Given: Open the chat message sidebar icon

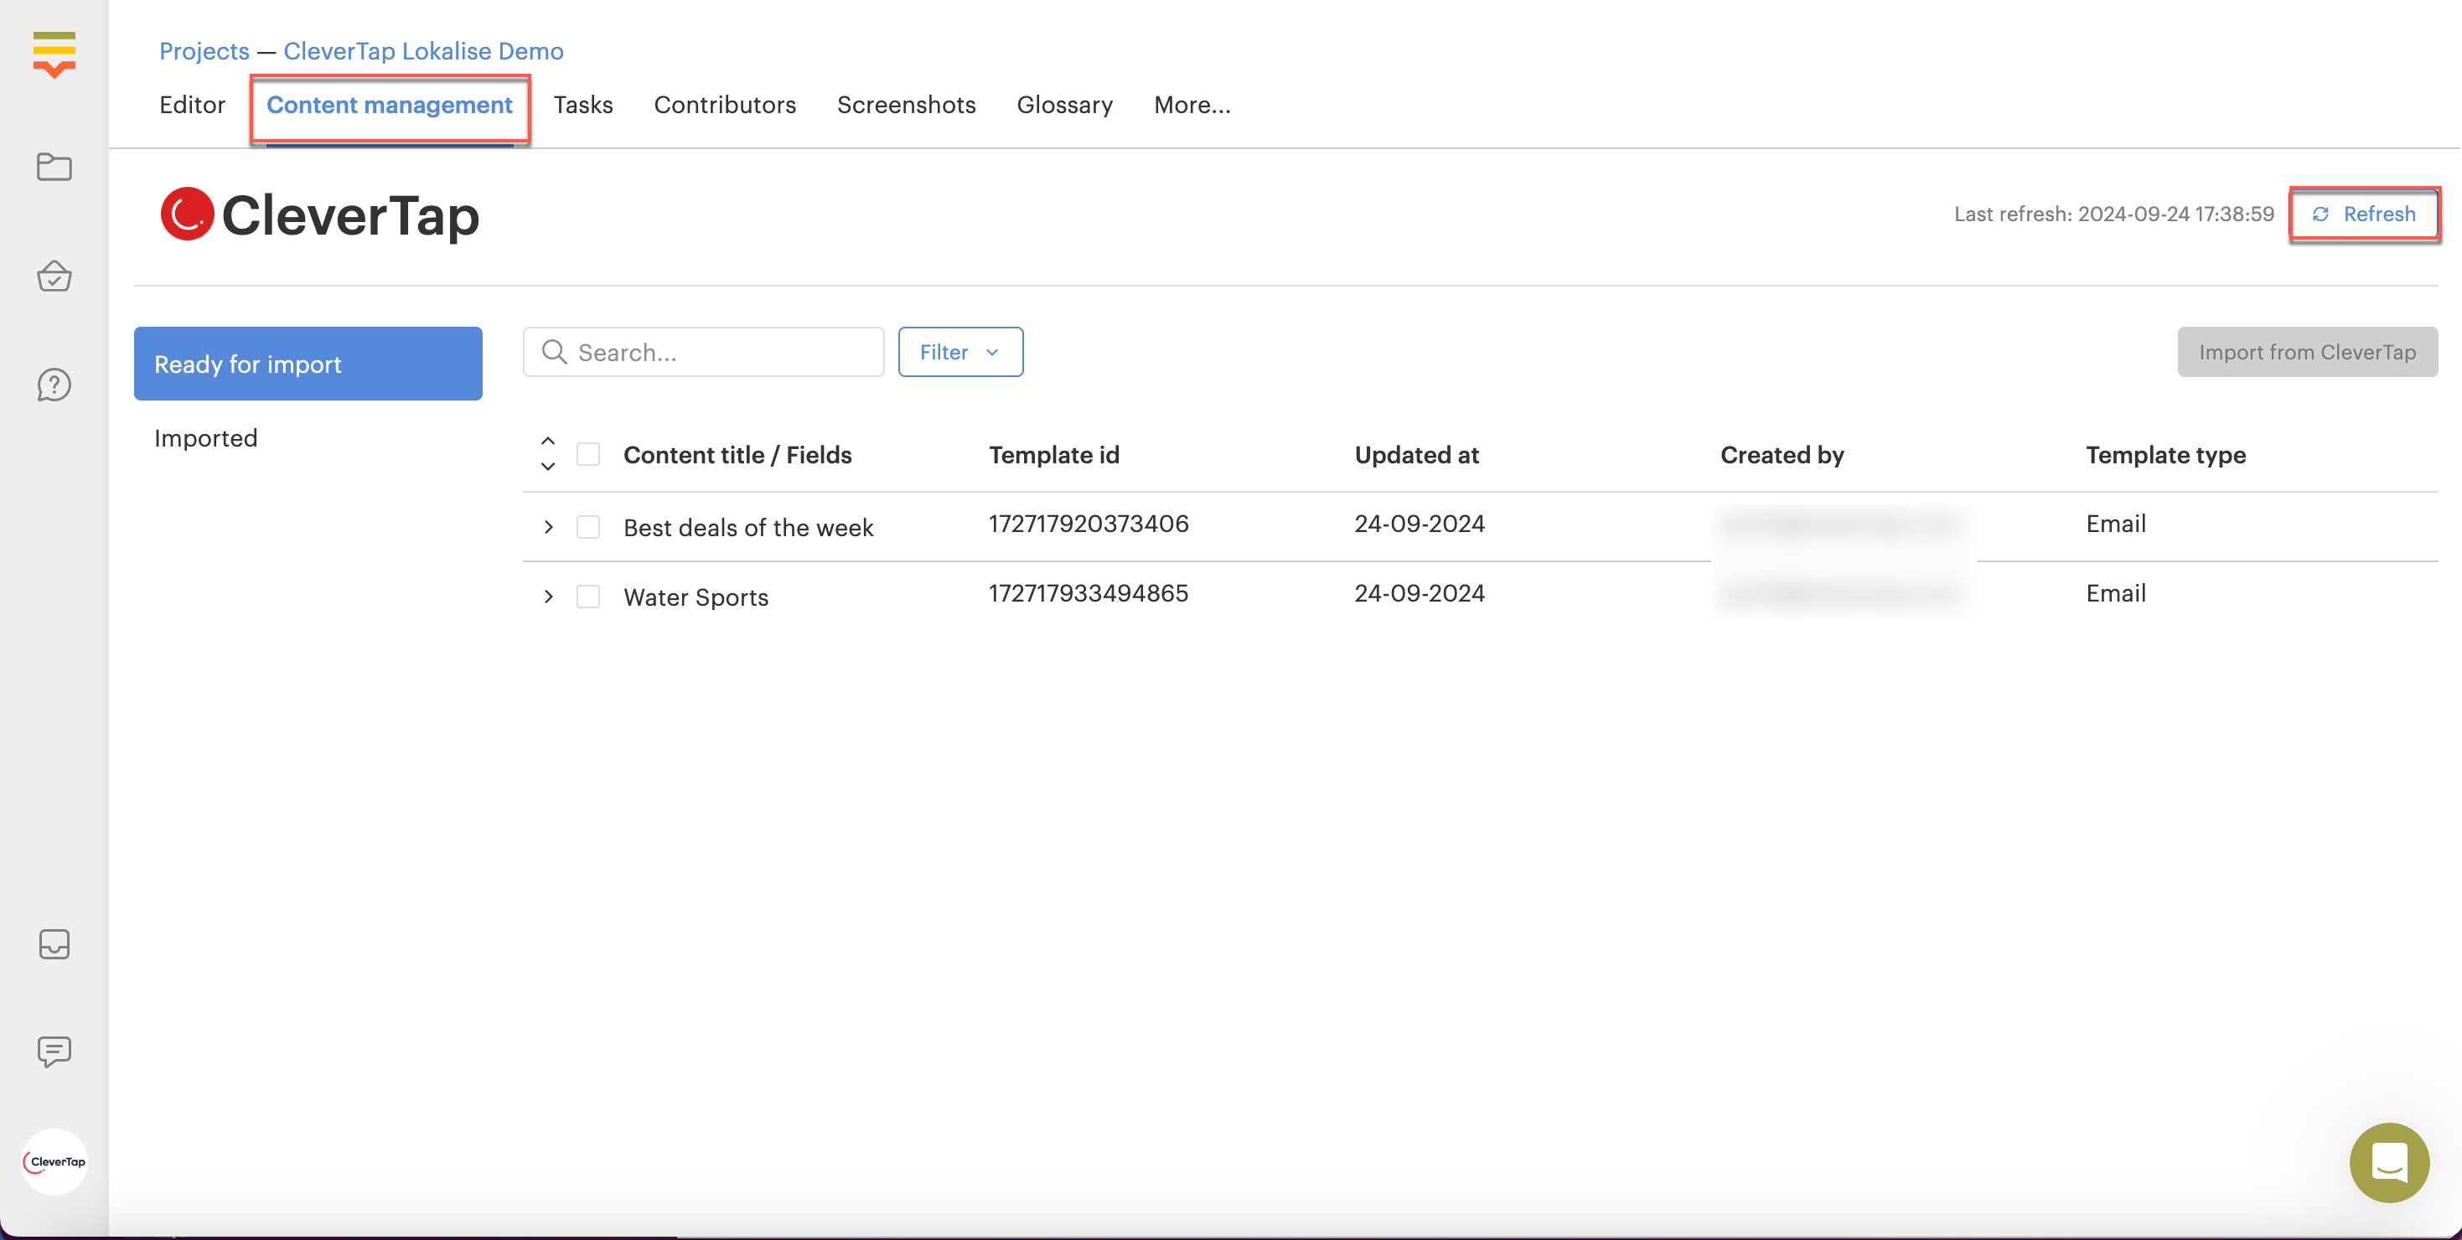Looking at the screenshot, I should click(x=54, y=1051).
